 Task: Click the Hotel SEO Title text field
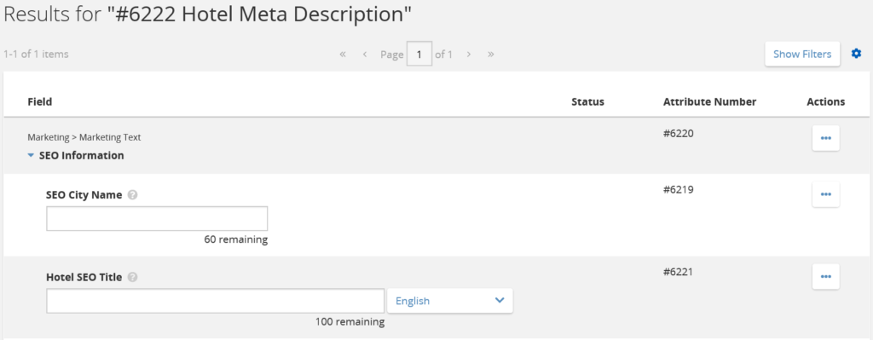point(216,301)
